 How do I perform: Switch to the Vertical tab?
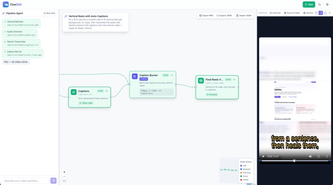pos(308,13)
